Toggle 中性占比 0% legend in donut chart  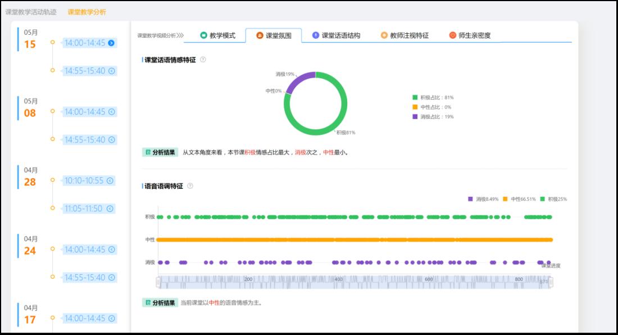(x=431, y=107)
